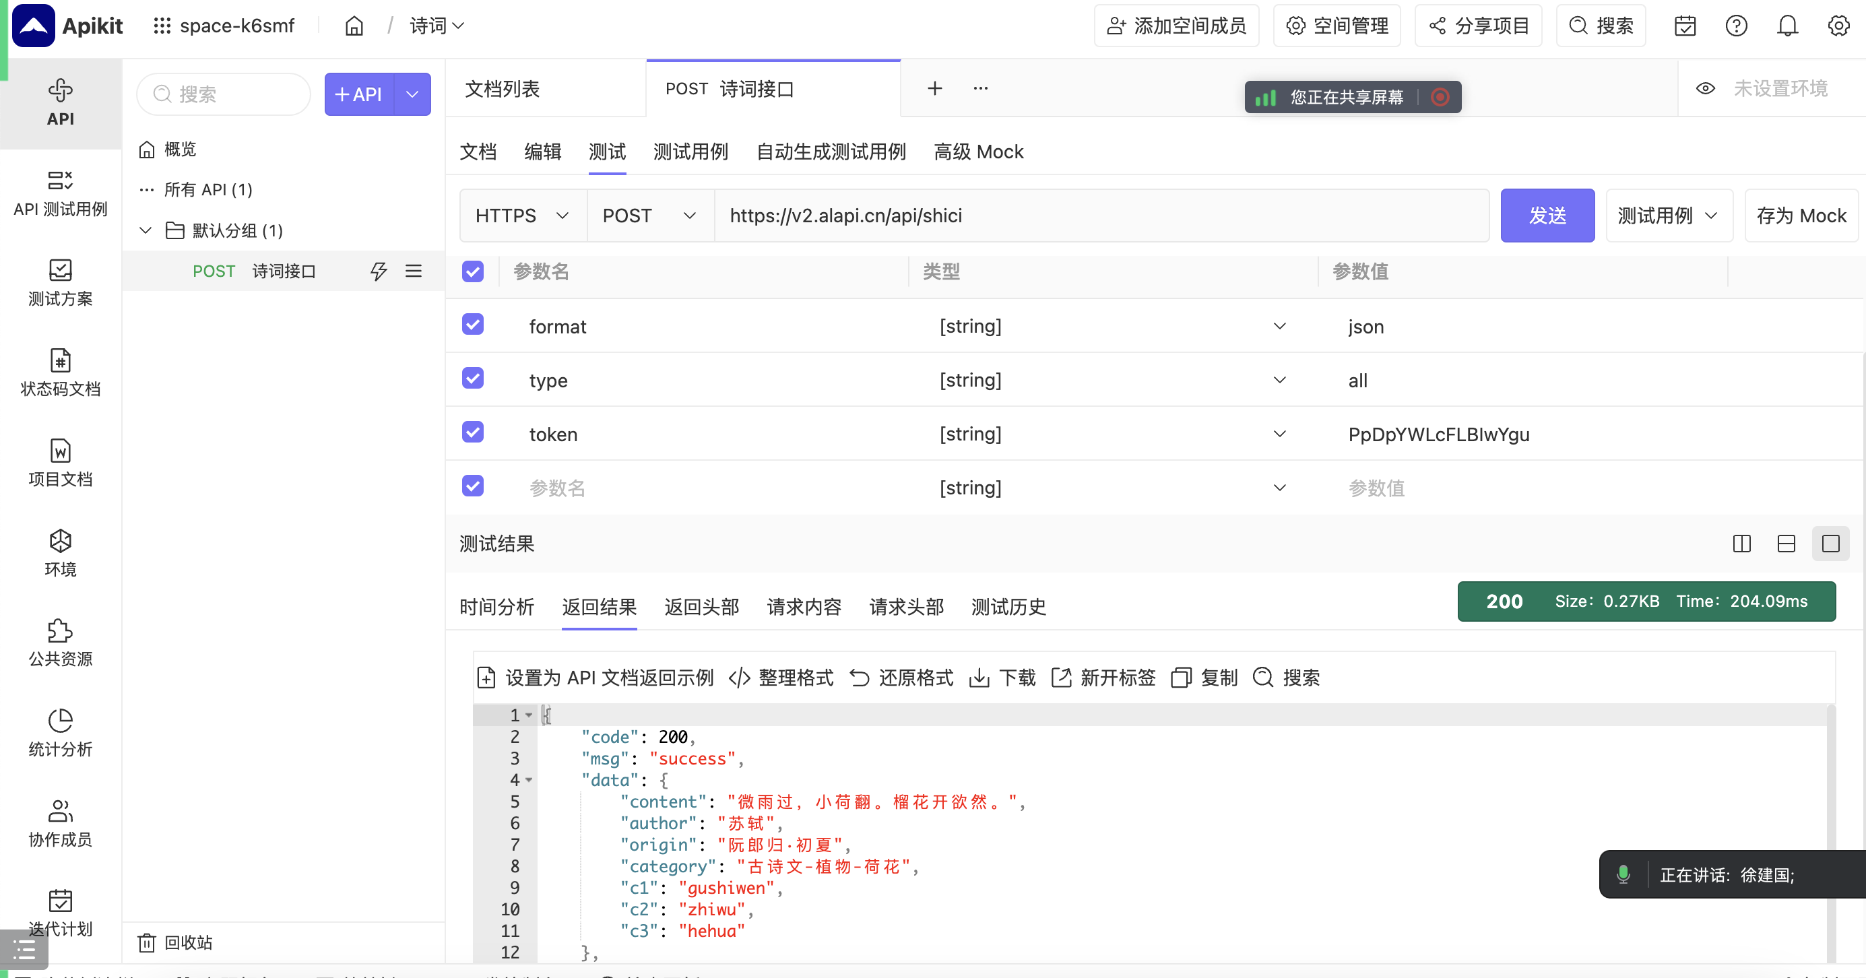The image size is (1866, 978).
Task: Open 状态码文档 in sidebar
Action: 60,373
